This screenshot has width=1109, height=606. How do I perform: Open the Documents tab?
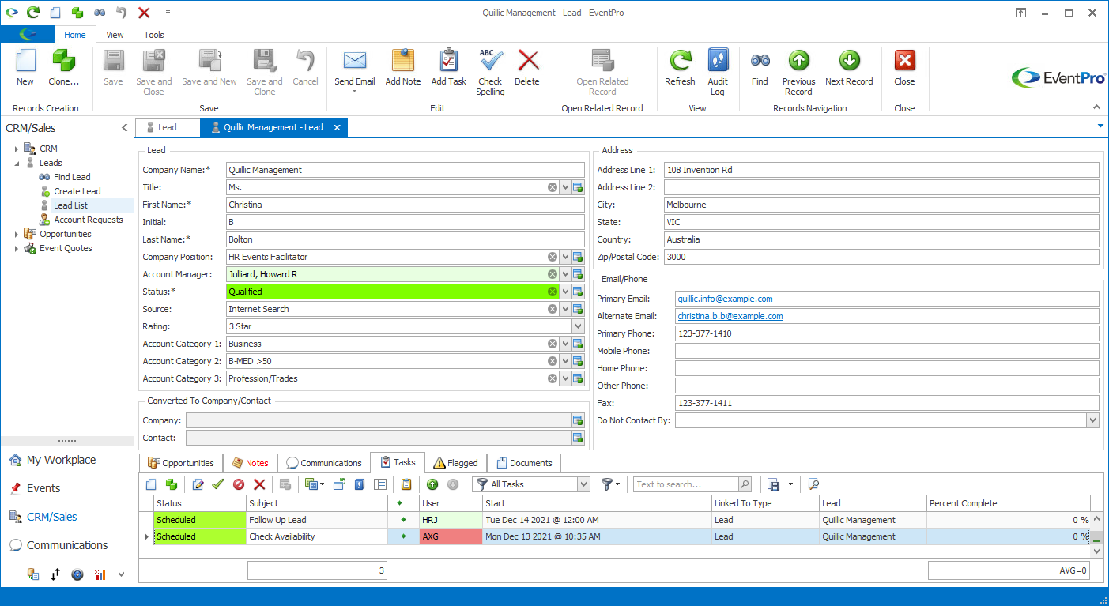click(x=523, y=463)
